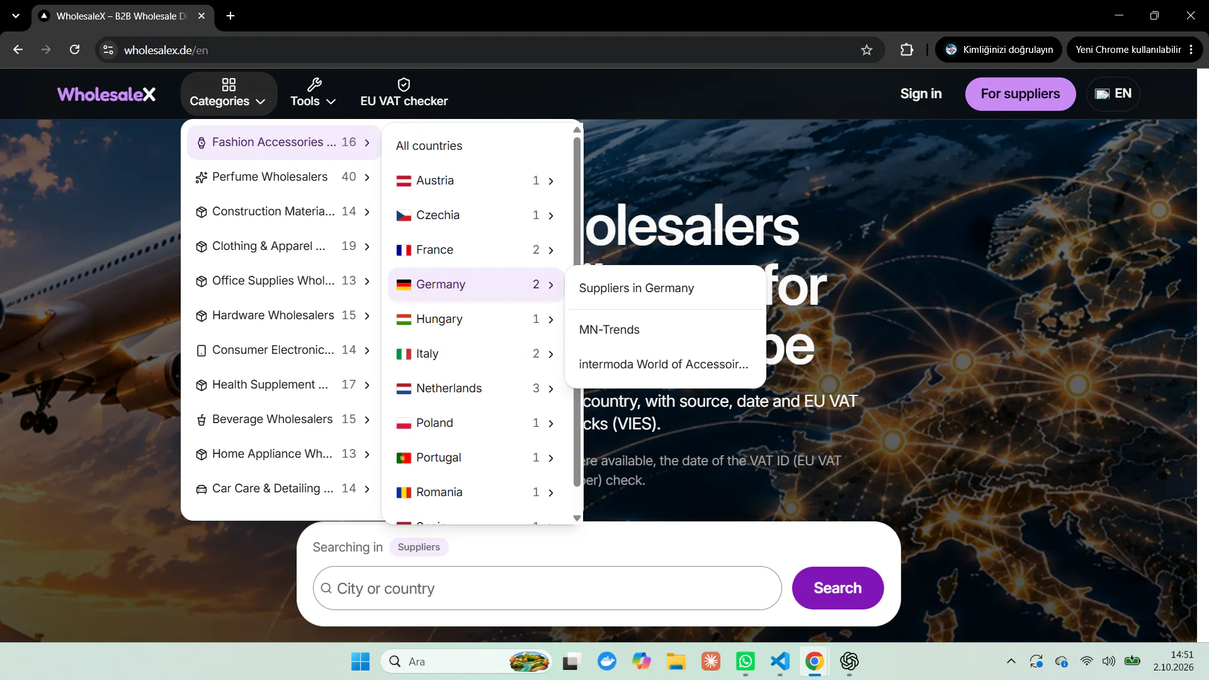The image size is (1209, 680).
Task: Open WhatsApp from the taskbar
Action: tap(746, 661)
